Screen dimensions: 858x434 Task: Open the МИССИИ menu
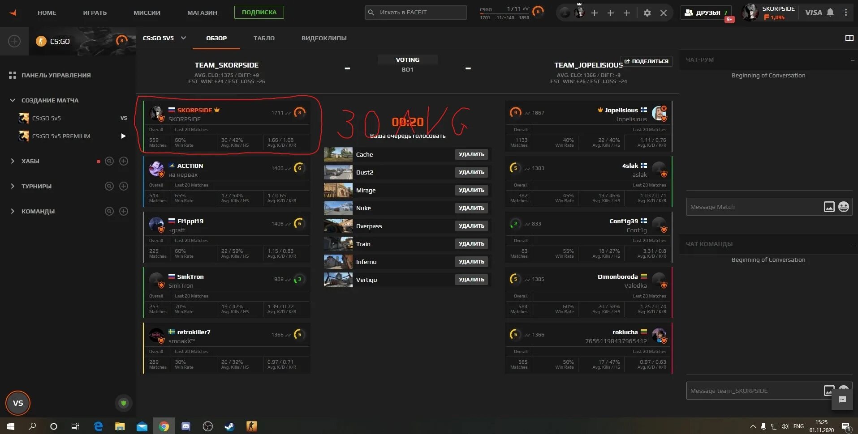pyautogui.click(x=147, y=13)
